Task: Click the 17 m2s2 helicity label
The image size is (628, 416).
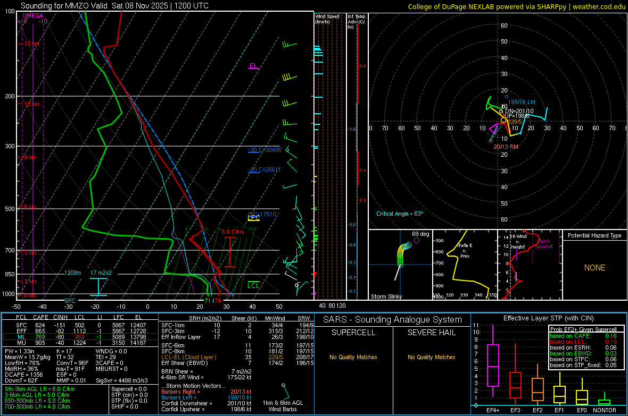Action: 101,273
